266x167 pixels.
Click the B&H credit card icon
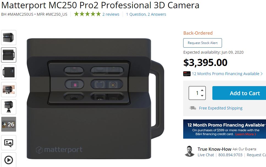point(187,74)
